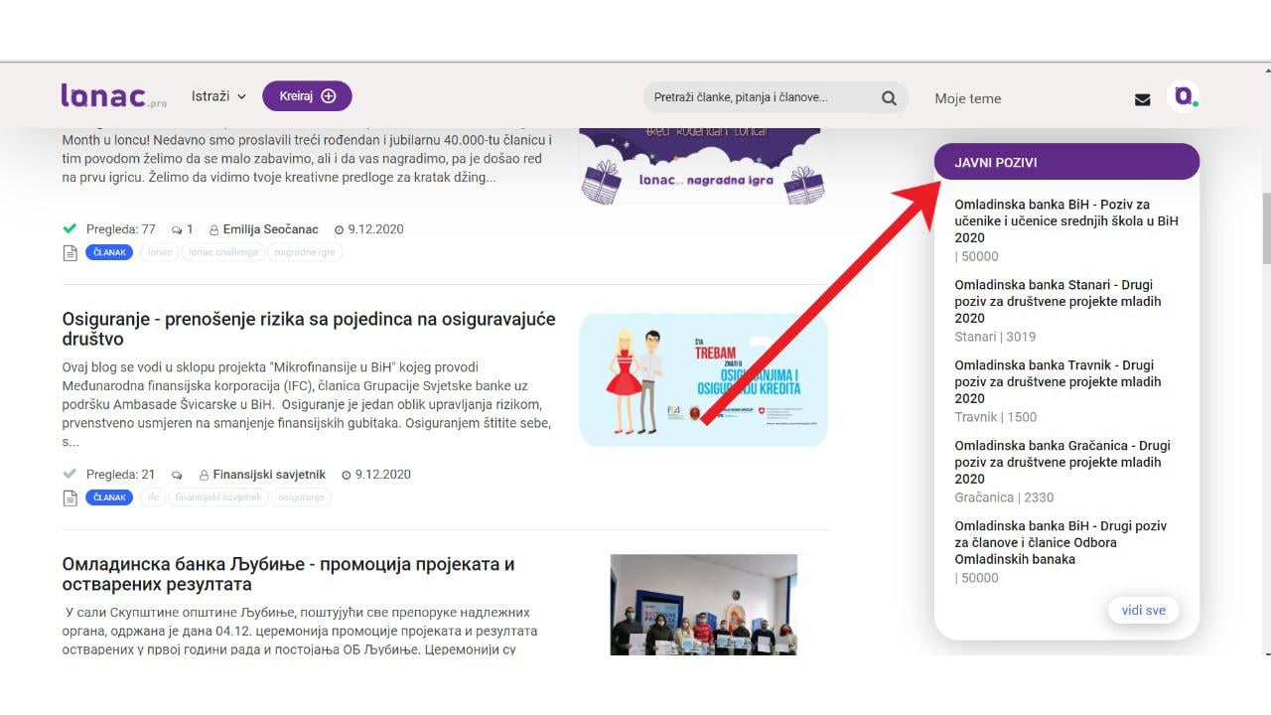Click the document icon beside the lonac tag
The height and width of the screenshot is (715, 1271).
tap(71, 253)
